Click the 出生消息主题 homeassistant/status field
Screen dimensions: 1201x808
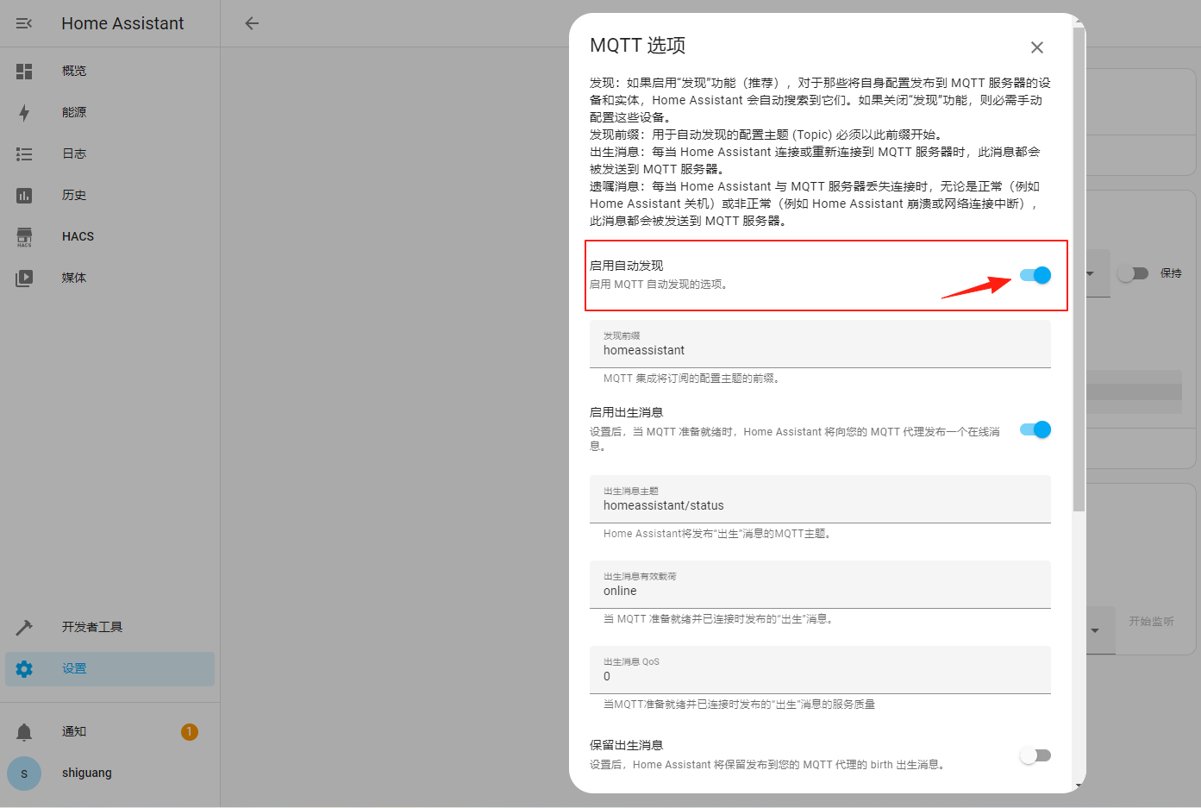(x=820, y=499)
